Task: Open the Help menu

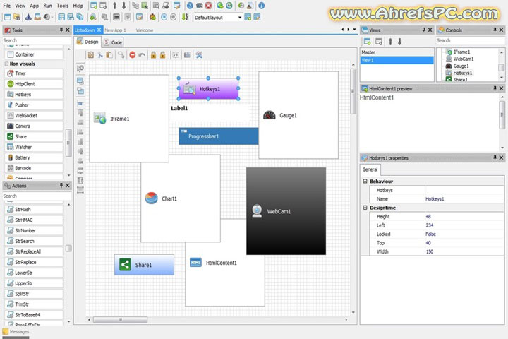Action: coord(78,6)
